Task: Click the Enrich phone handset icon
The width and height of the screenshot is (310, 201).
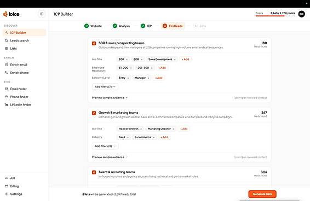Action: 7,73
